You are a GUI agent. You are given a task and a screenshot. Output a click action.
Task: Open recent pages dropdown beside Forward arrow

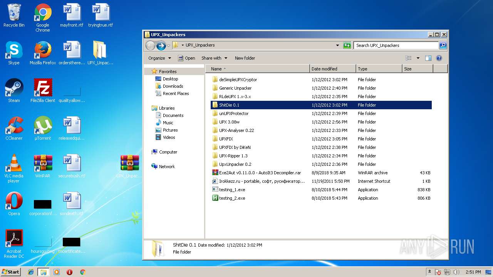pyautogui.click(x=168, y=46)
